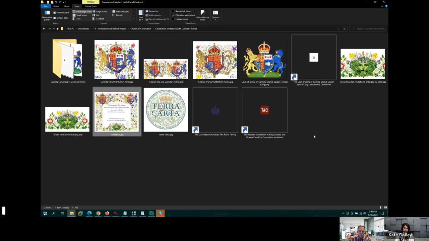Open taskbar Search
429x241 pixels.
point(54,213)
